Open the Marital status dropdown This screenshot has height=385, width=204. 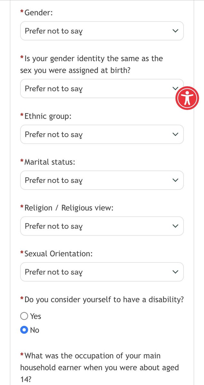click(96, 180)
